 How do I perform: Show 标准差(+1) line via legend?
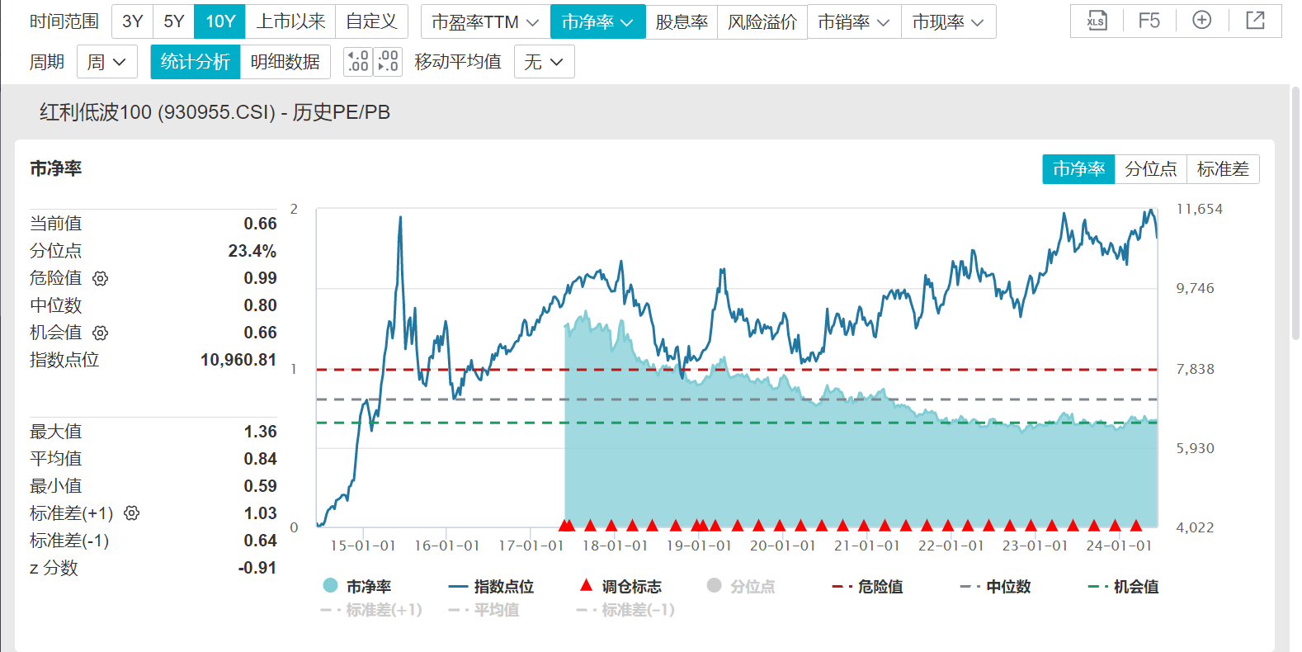tap(372, 610)
